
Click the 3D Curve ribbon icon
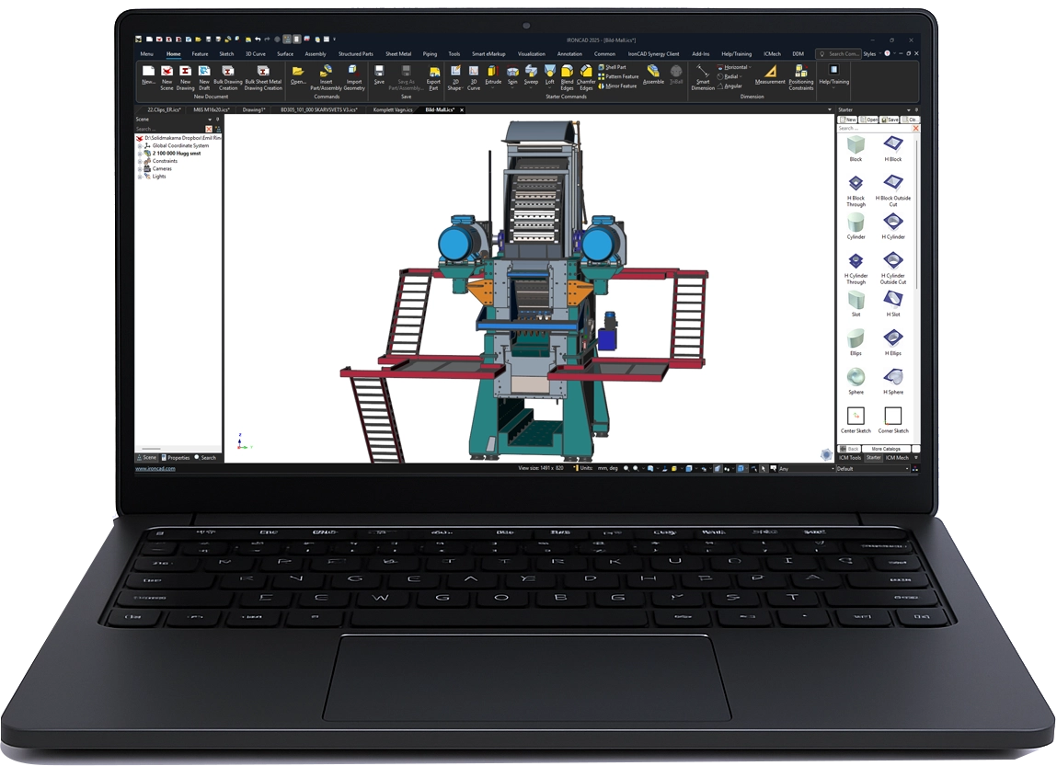(474, 72)
